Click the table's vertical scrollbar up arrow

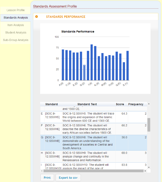[149, 104]
